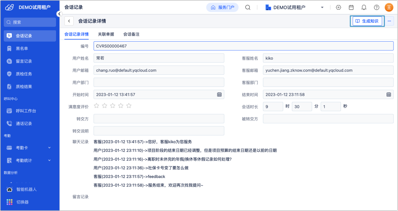The width and height of the screenshot is (398, 211).
Task: Open 黑名单 bookmark icon in sidebar
Action: click(9, 49)
